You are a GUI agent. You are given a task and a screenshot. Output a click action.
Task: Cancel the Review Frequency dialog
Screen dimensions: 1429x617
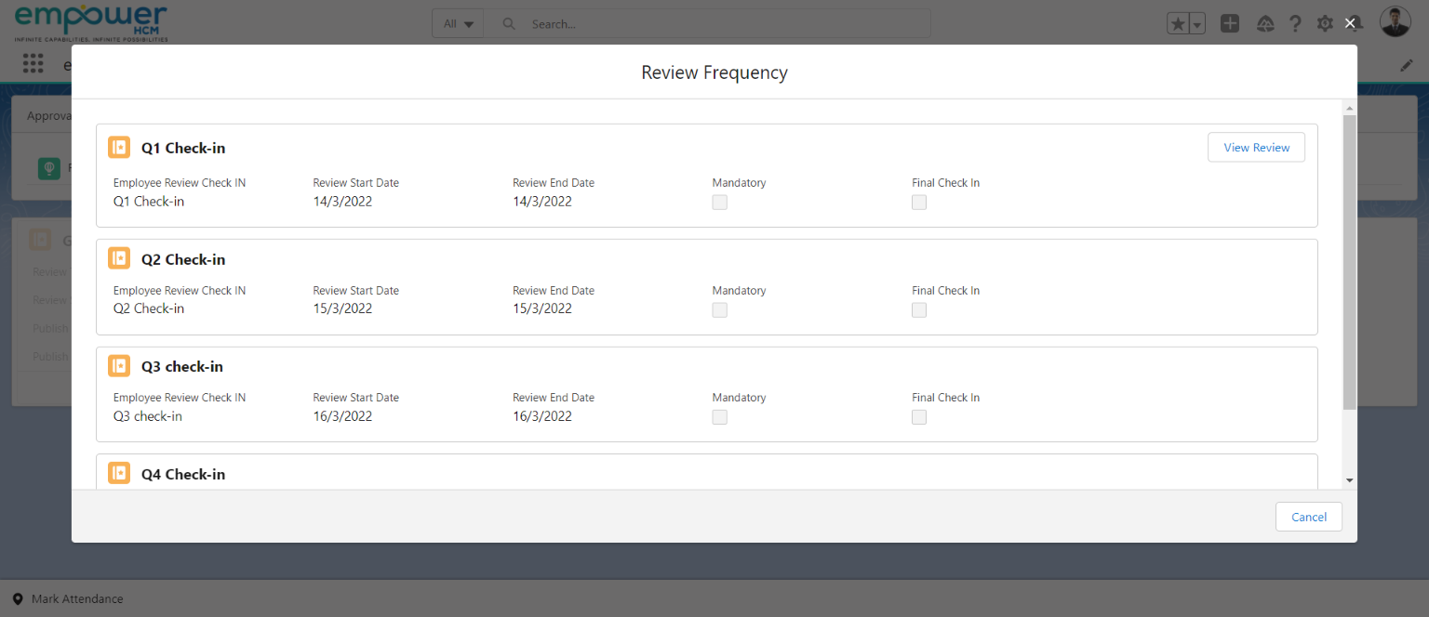tap(1308, 517)
